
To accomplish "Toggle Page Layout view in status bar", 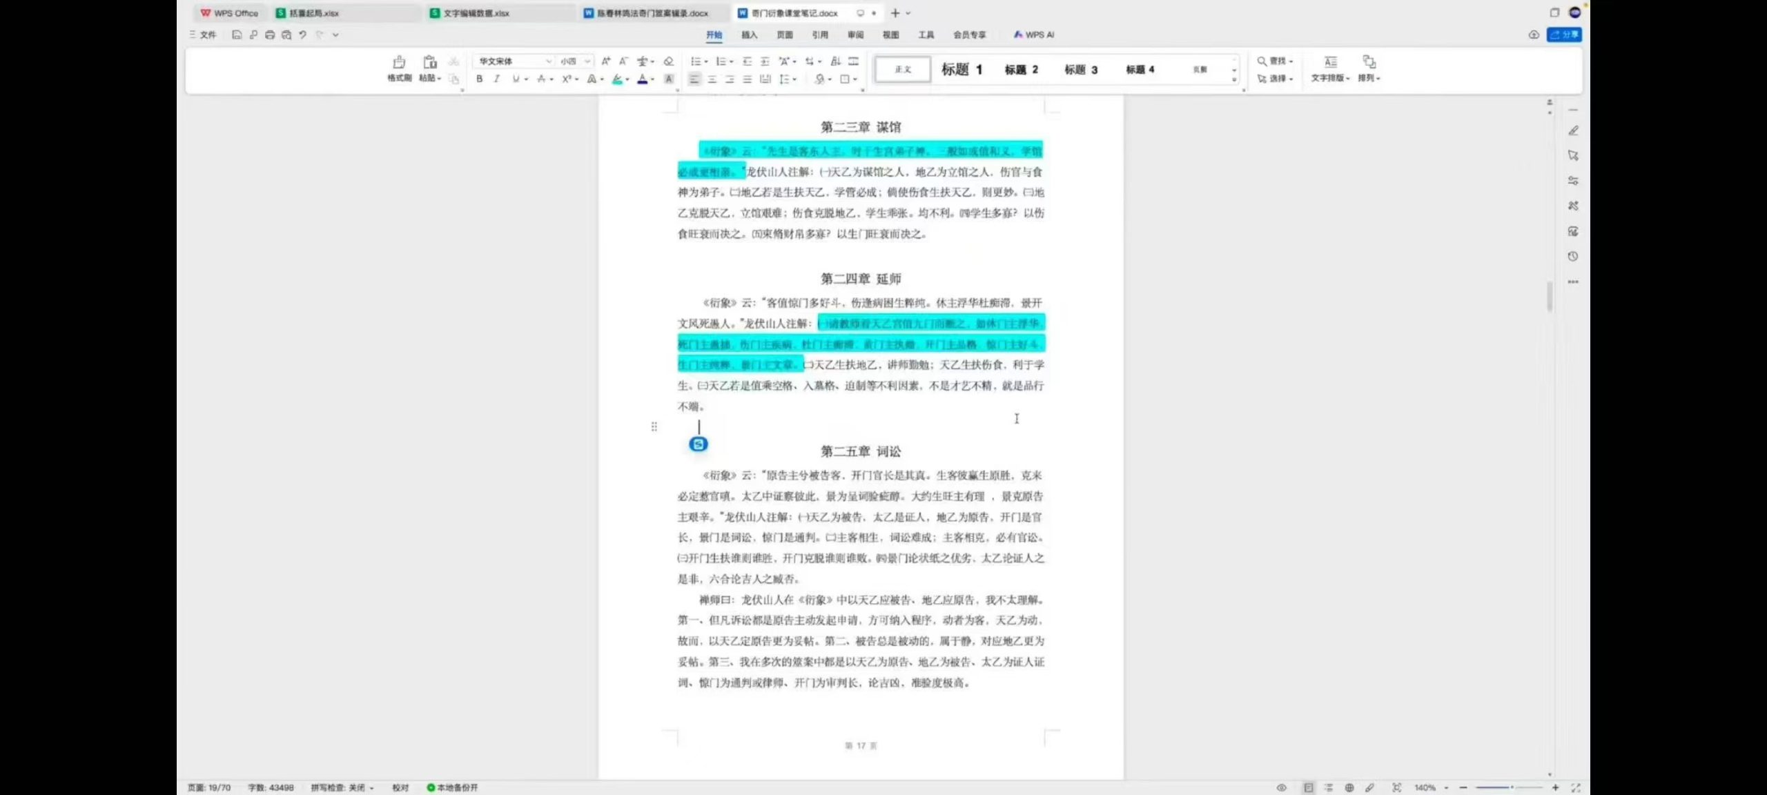I will tap(1308, 787).
